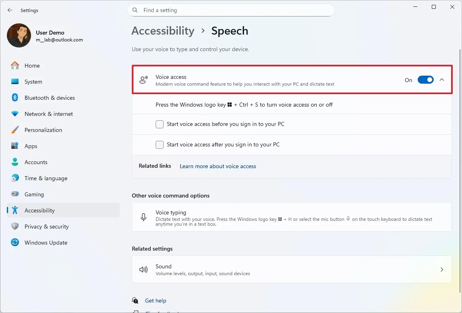The height and width of the screenshot is (313, 462).
Task: Navigate to the Home section
Action: click(x=32, y=66)
